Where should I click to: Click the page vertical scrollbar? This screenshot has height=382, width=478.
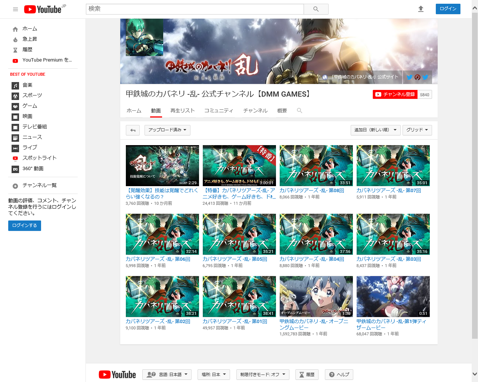[475, 175]
